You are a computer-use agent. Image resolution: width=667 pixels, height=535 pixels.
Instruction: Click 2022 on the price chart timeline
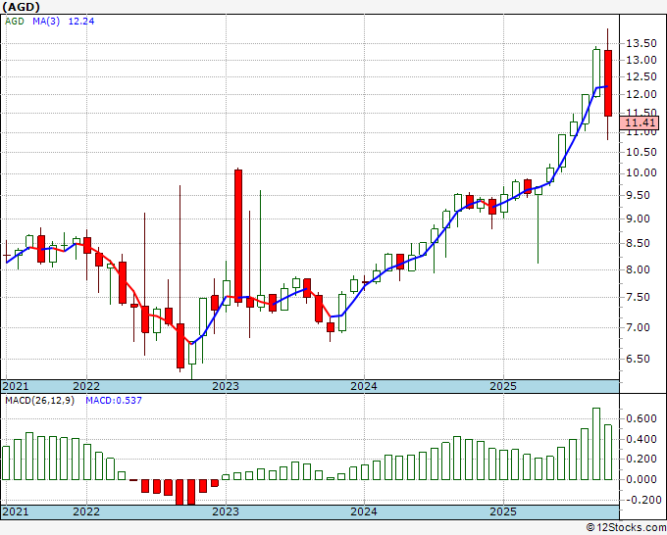pyautogui.click(x=86, y=386)
